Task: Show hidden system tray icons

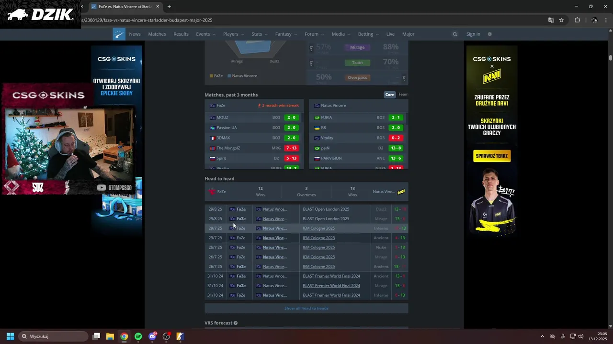Action: point(542,336)
